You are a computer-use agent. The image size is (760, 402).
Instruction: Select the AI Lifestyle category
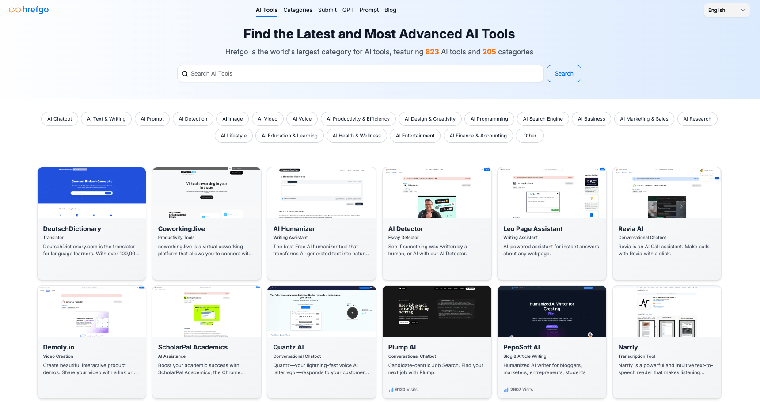pyautogui.click(x=234, y=136)
